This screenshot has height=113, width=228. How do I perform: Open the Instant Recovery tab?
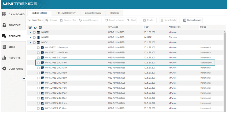coord(93,13)
